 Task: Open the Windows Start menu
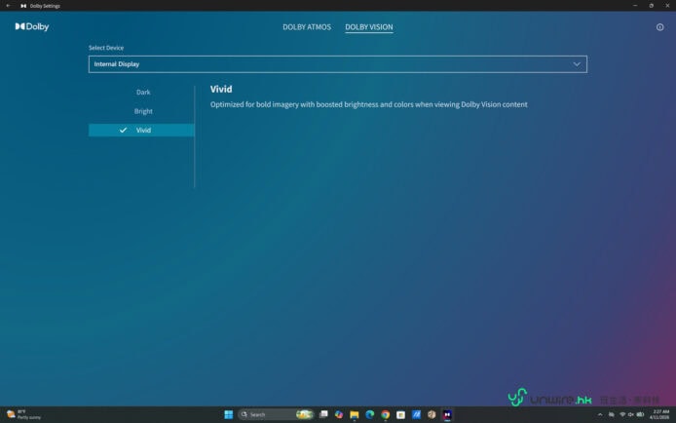[x=229, y=415]
